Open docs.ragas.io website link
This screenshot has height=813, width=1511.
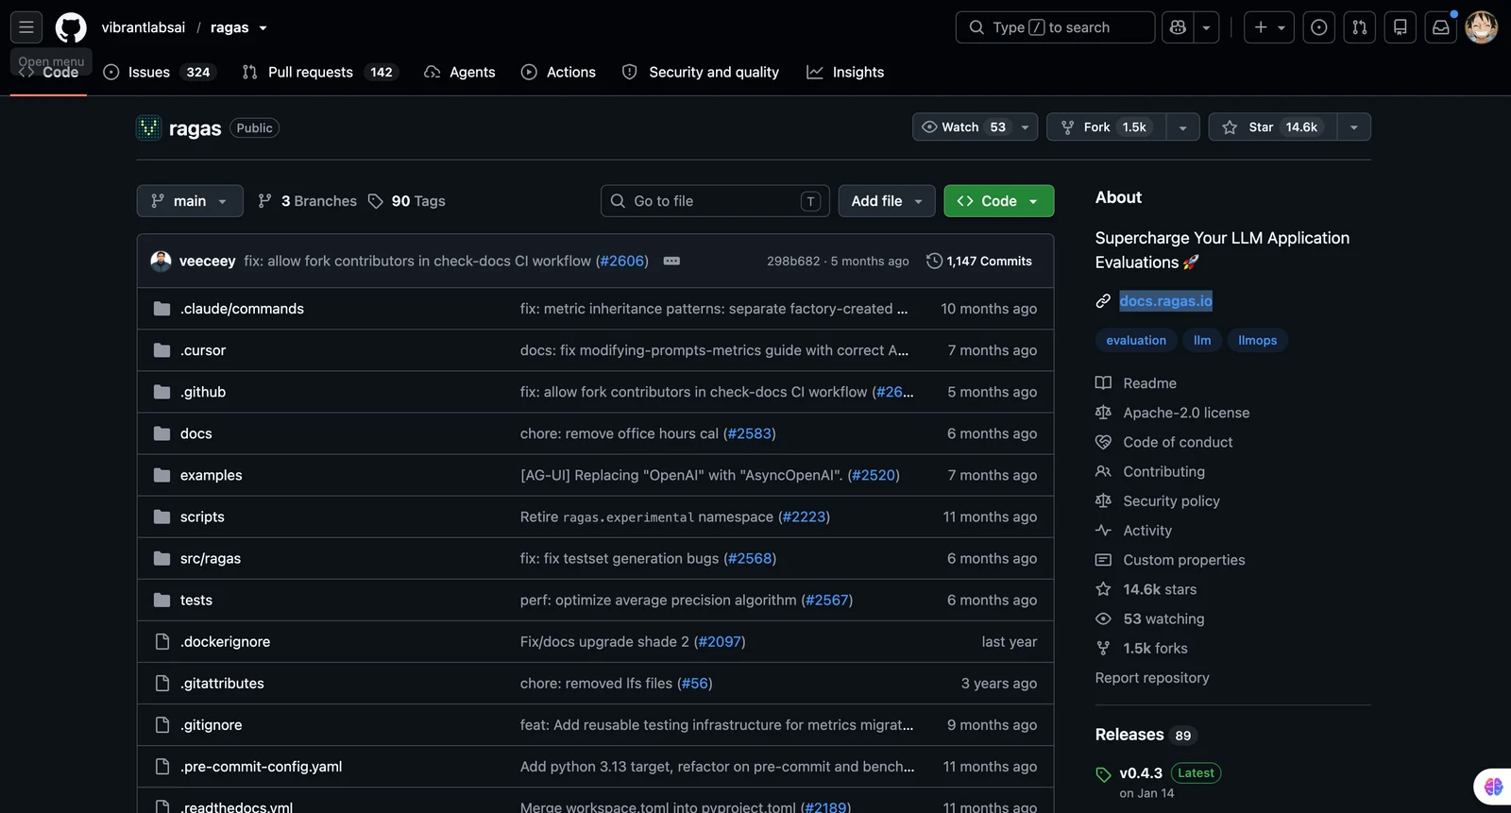click(x=1165, y=301)
